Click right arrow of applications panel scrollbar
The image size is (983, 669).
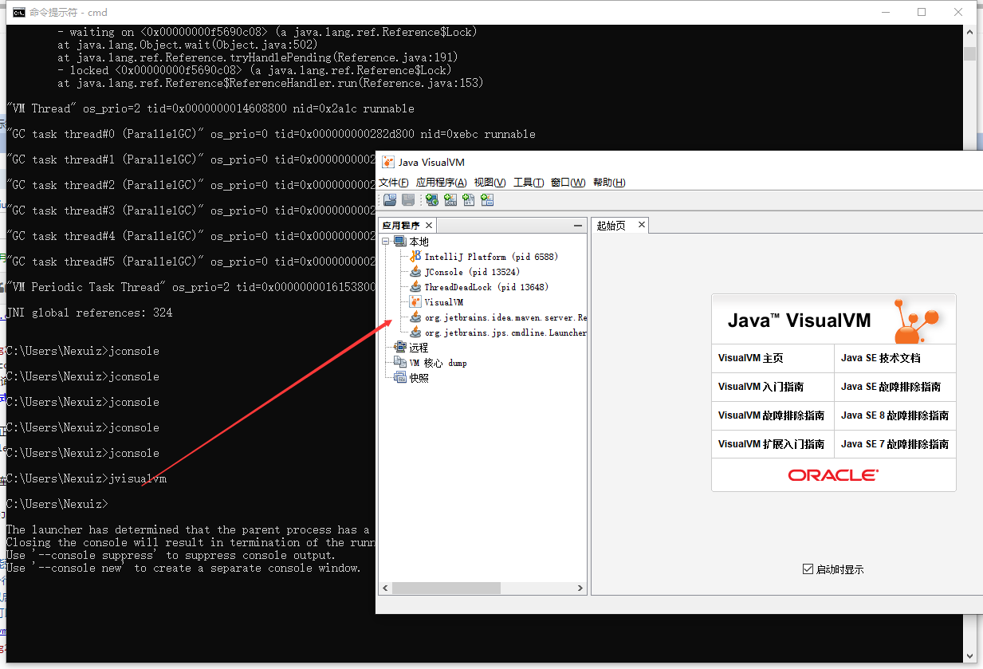(581, 588)
